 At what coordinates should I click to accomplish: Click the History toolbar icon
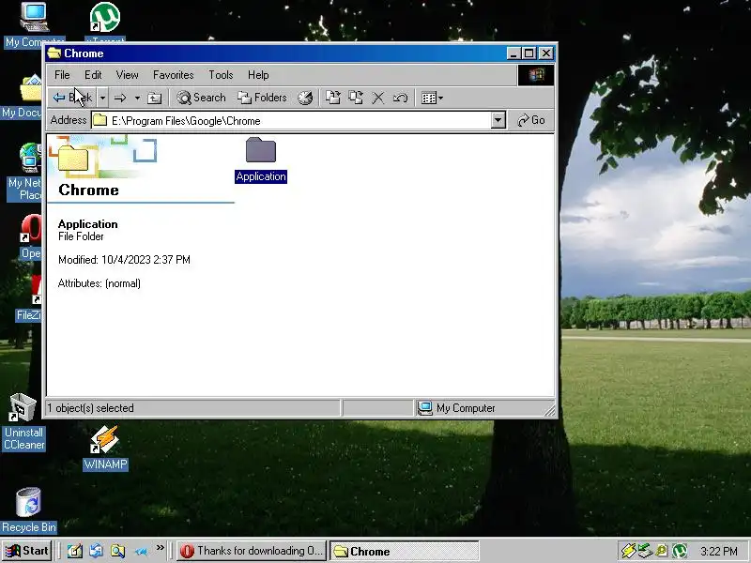pos(305,98)
